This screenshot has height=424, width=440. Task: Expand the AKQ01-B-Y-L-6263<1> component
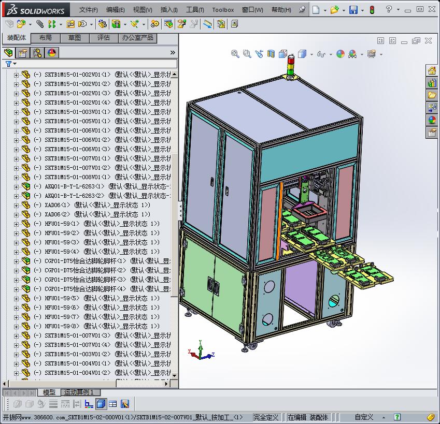click(16, 186)
